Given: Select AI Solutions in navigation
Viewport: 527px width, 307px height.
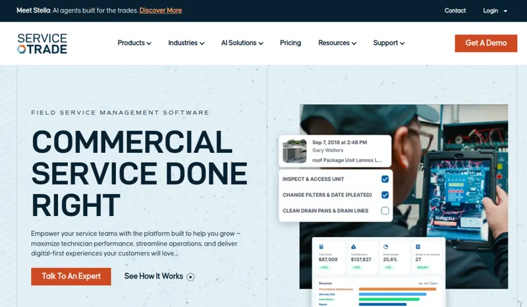Looking at the screenshot, I should coord(238,43).
